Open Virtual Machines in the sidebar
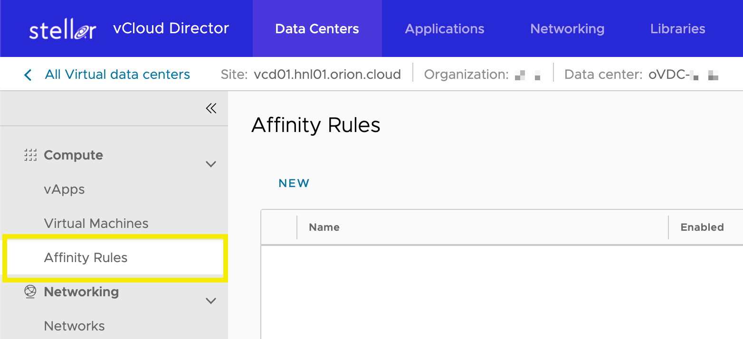743x339 pixels. tap(96, 224)
